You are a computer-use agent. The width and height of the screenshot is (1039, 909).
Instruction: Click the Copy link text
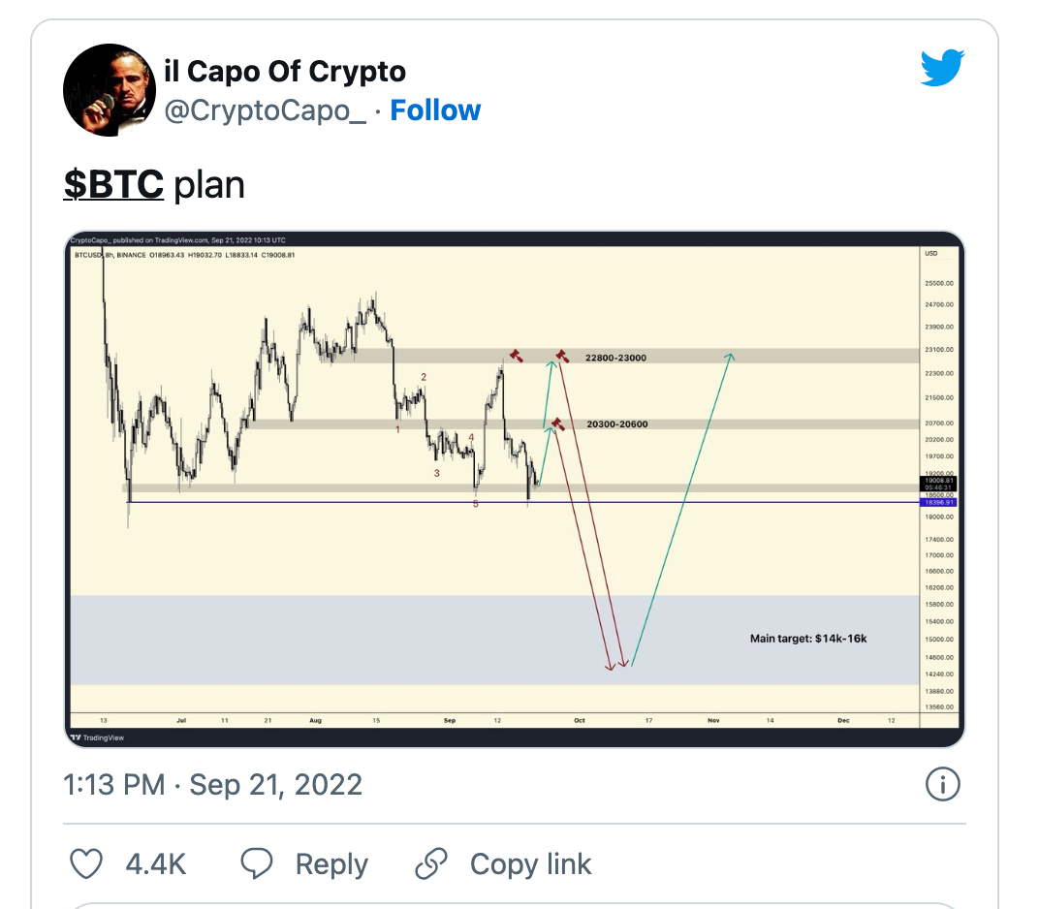pyautogui.click(x=530, y=864)
